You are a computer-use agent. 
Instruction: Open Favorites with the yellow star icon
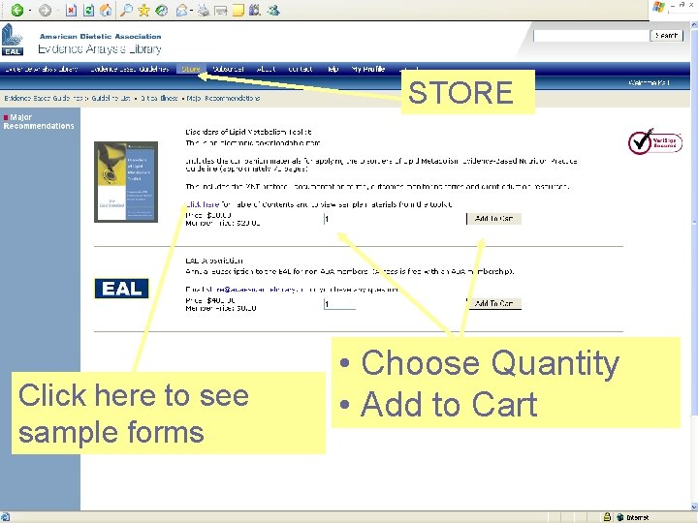(143, 10)
